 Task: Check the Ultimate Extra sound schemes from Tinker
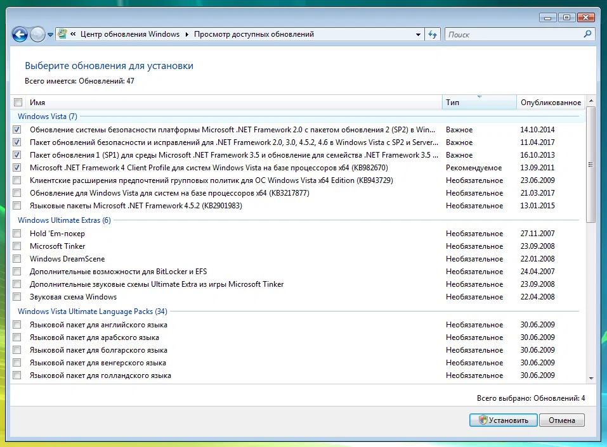[17, 284]
